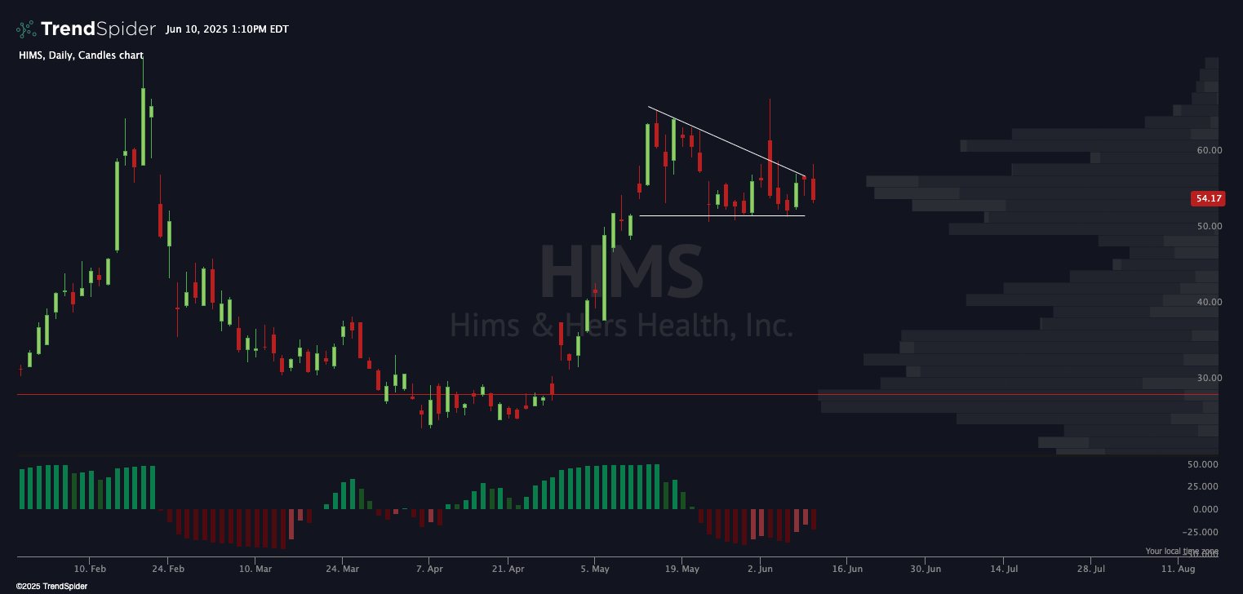1243x594 pixels.
Task: Select the 50.00 price axis label
Action: pyautogui.click(x=1210, y=226)
